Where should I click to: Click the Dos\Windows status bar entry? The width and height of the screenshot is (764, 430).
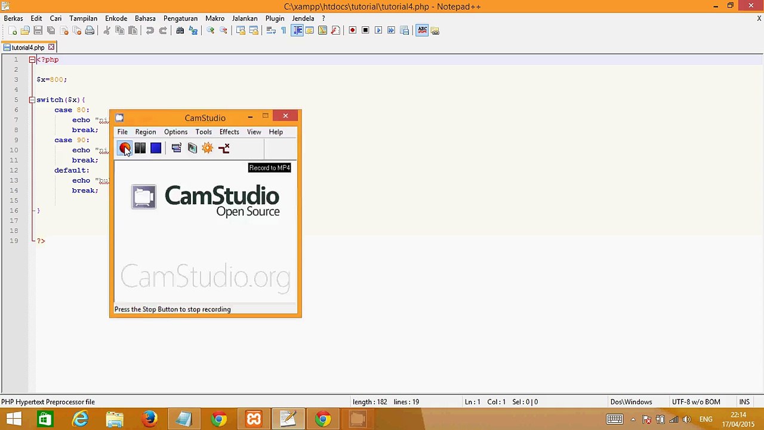pyautogui.click(x=631, y=402)
